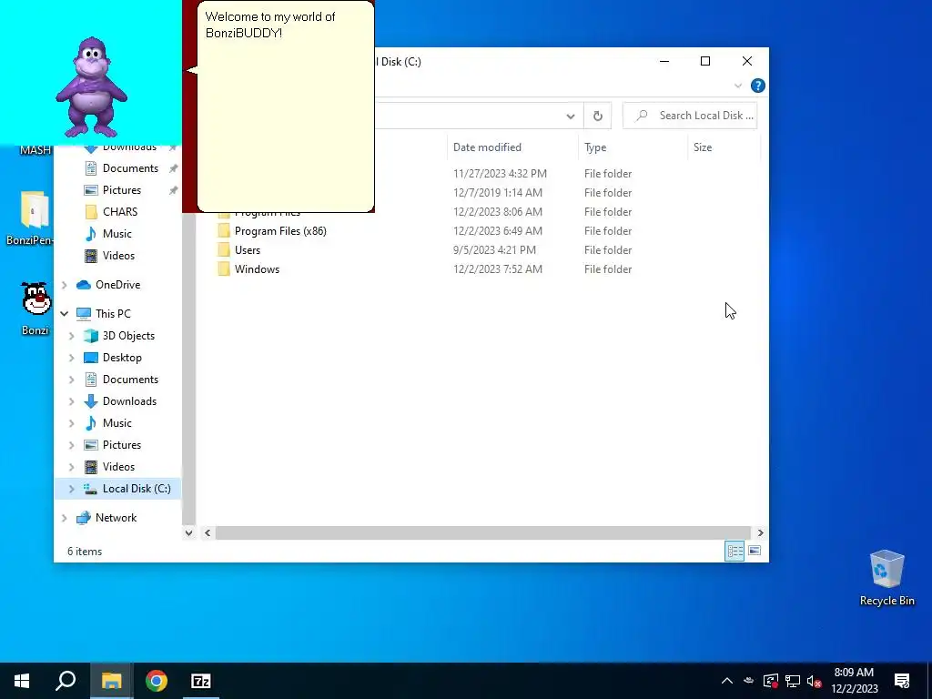932x699 pixels.
Task: Select Music under Quick access
Action: point(117,234)
